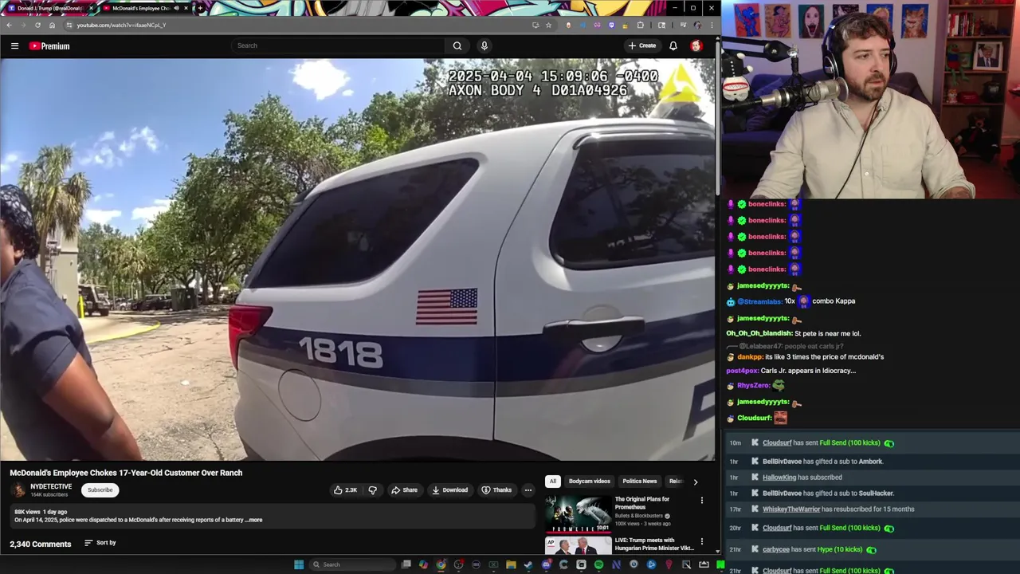Subscribe to NYDETECTIVE channel

[100, 489]
